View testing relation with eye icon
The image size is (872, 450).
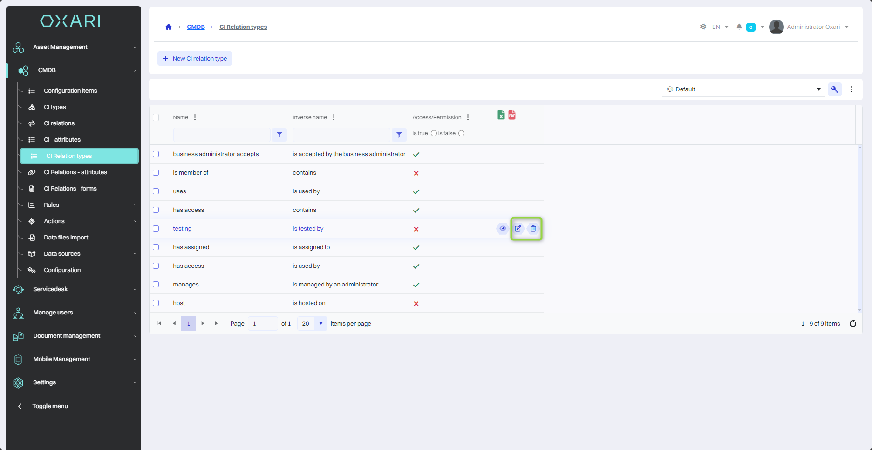503,229
